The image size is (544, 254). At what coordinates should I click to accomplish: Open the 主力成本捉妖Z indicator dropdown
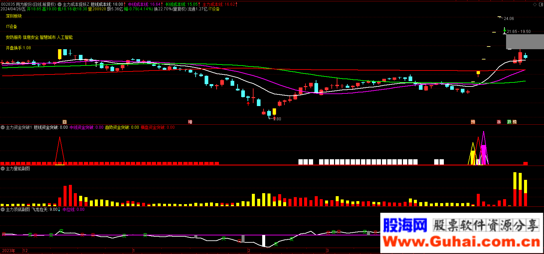click(x=60, y=4)
